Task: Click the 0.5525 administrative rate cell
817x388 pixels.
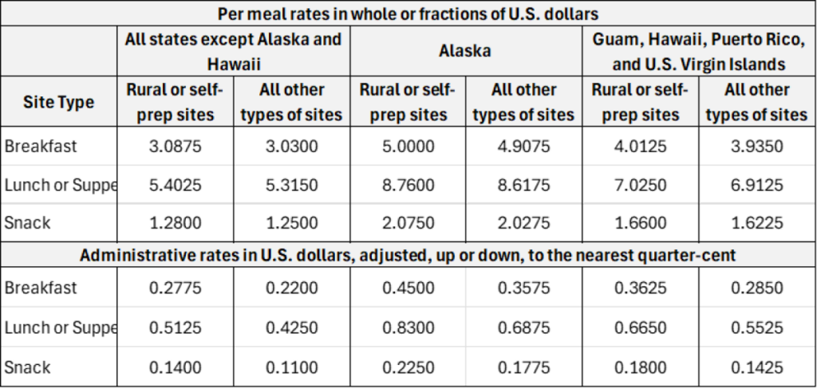Action: point(756,327)
